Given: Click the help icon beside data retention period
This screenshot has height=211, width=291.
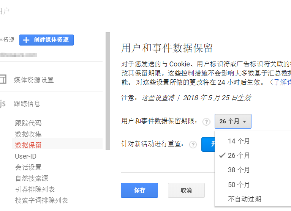Looking at the screenshot, I should pyautogui.click(x=206, y=122).
